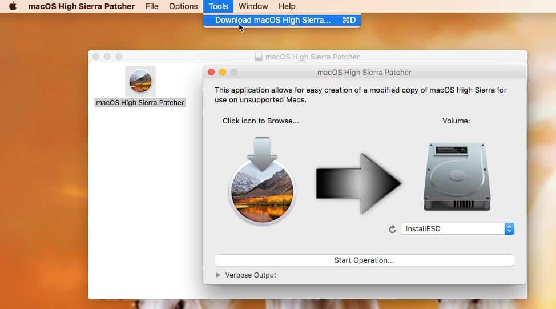Click the hard drive volume icon
Image resolution: width=556 pixels, height=309 pixels.
457,176
